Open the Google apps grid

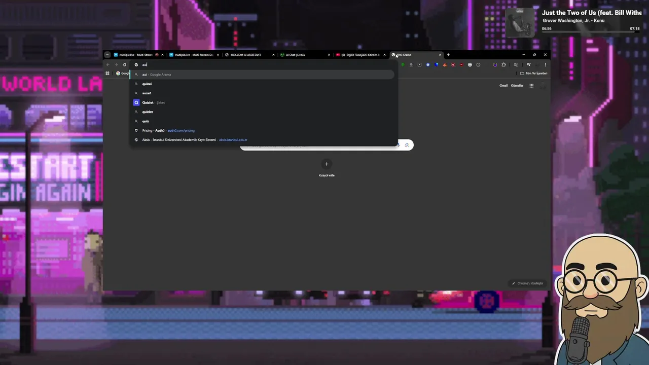(531, 86)
